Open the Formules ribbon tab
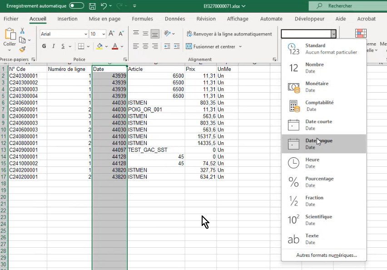 coord(142,19)
